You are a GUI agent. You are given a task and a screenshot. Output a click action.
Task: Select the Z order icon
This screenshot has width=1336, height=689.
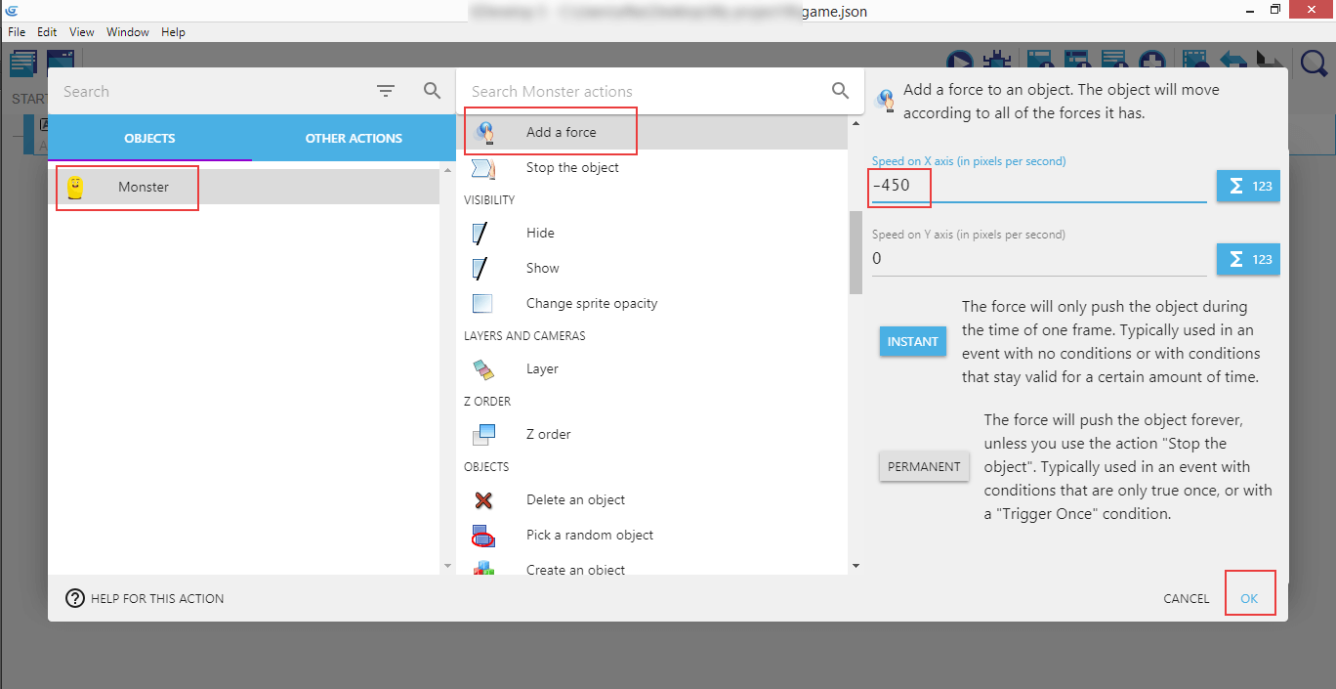pyautogui.click(x=483, y=435)
